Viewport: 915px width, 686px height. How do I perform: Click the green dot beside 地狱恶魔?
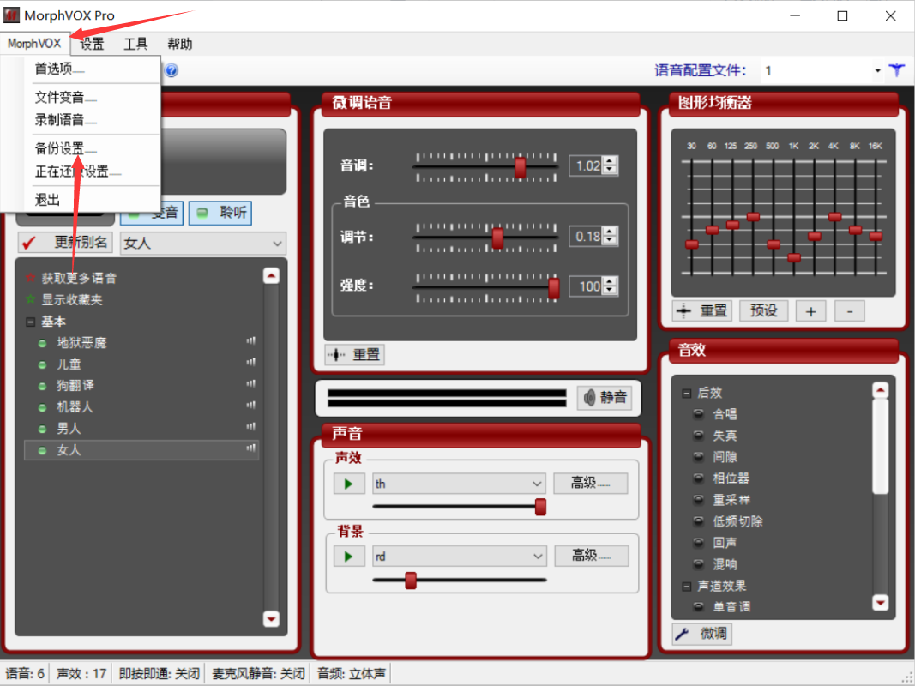[42, 343]
